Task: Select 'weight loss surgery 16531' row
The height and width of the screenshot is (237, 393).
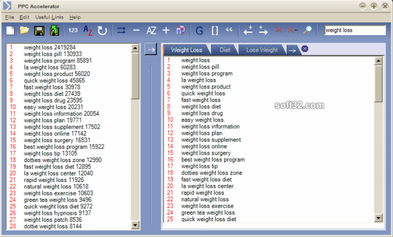Action: click(57, 140)
